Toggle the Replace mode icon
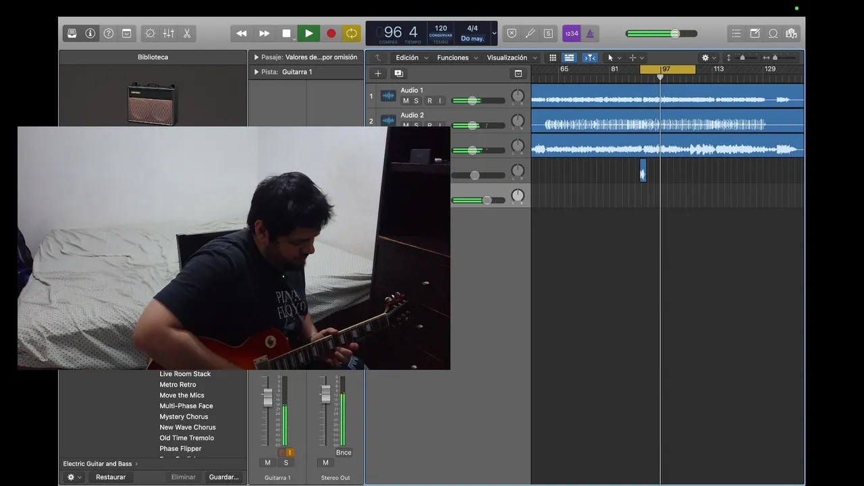 [512, 33]
